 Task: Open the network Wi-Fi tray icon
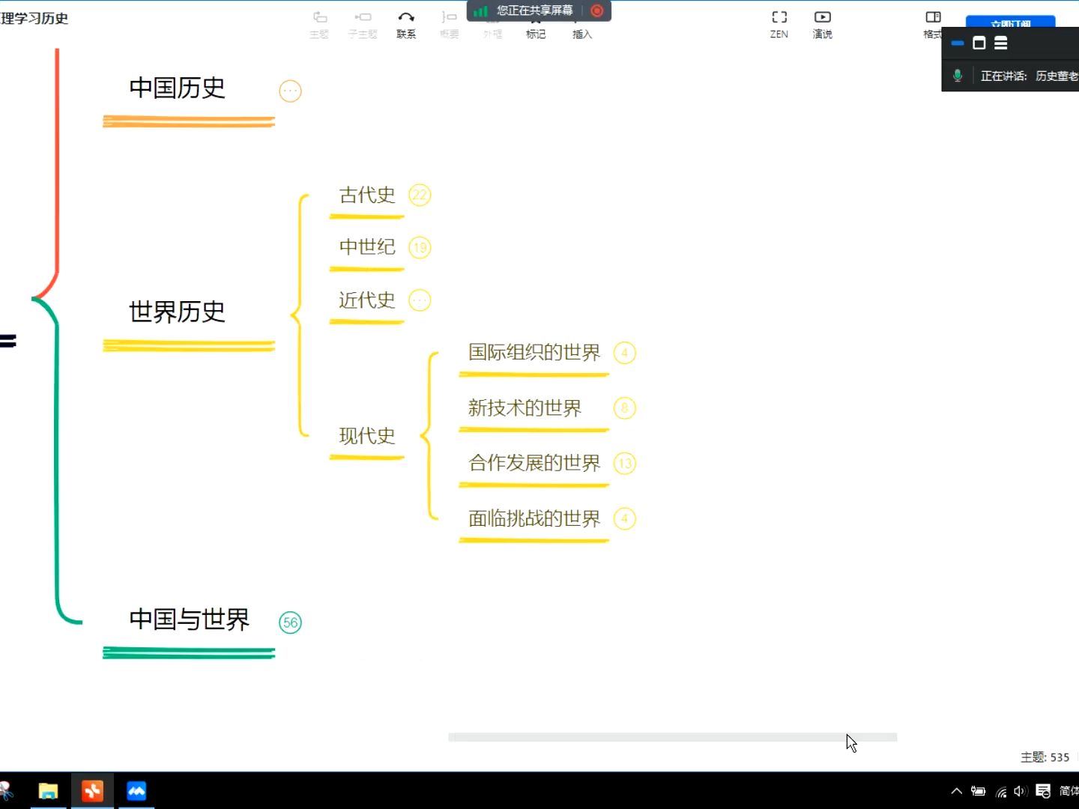pyautogui.click(x=1001, y=791)
